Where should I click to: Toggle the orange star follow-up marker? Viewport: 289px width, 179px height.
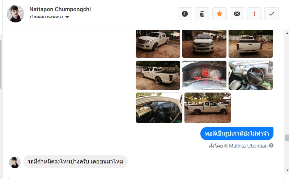click(x=220, y=14)
